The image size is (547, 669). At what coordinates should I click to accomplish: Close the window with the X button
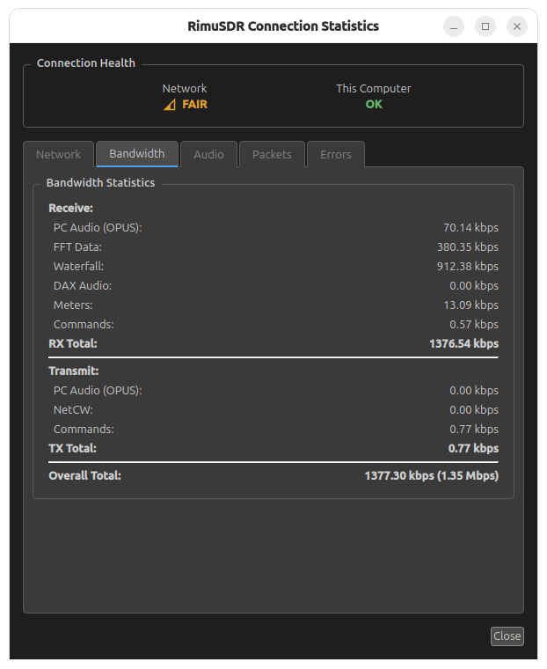517,26
